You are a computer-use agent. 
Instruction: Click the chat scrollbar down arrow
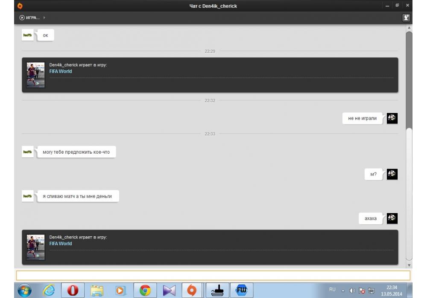[x=409, y=265]
